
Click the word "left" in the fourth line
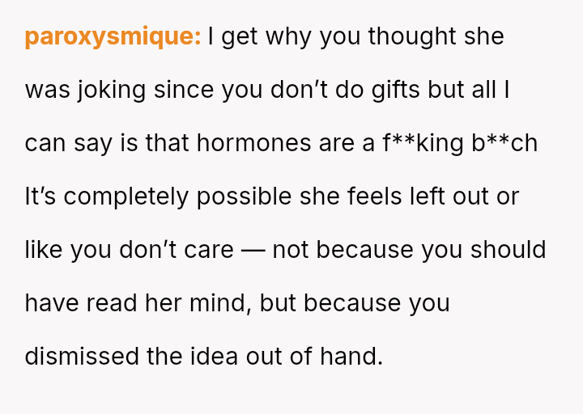point(427,196)
